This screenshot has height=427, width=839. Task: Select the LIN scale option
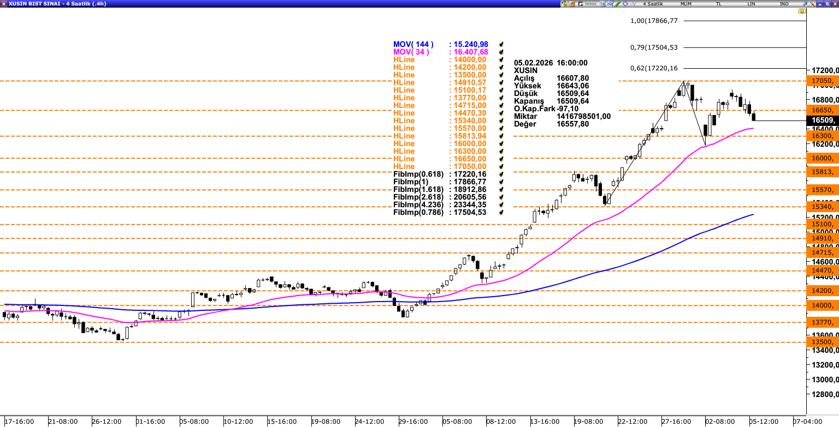(x=752, y=4)
